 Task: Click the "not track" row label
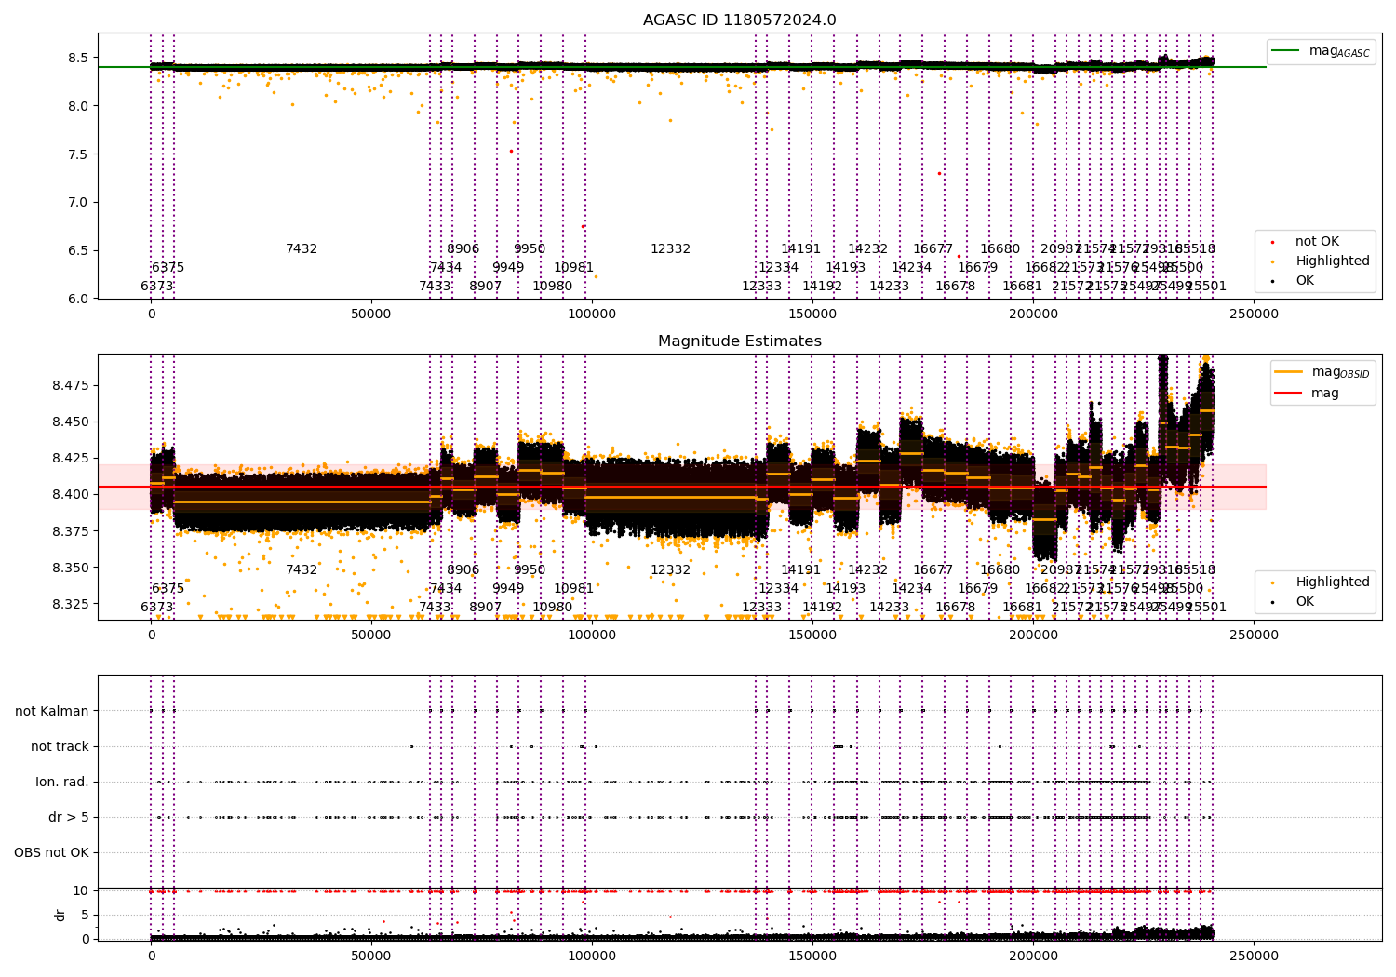click(x=60, y=747)
